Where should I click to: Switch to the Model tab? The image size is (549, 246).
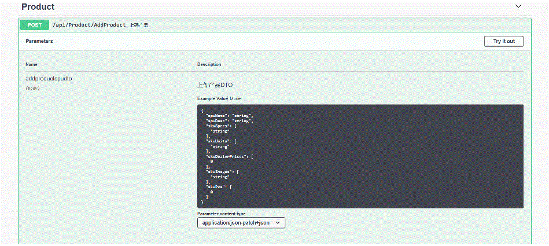(235, 98)
